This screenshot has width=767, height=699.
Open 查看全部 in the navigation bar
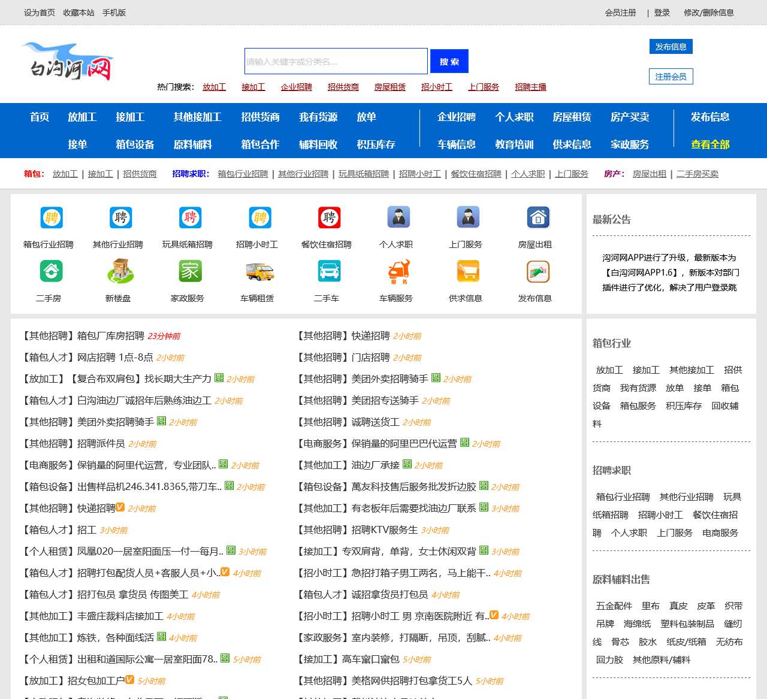click(710, 144)
